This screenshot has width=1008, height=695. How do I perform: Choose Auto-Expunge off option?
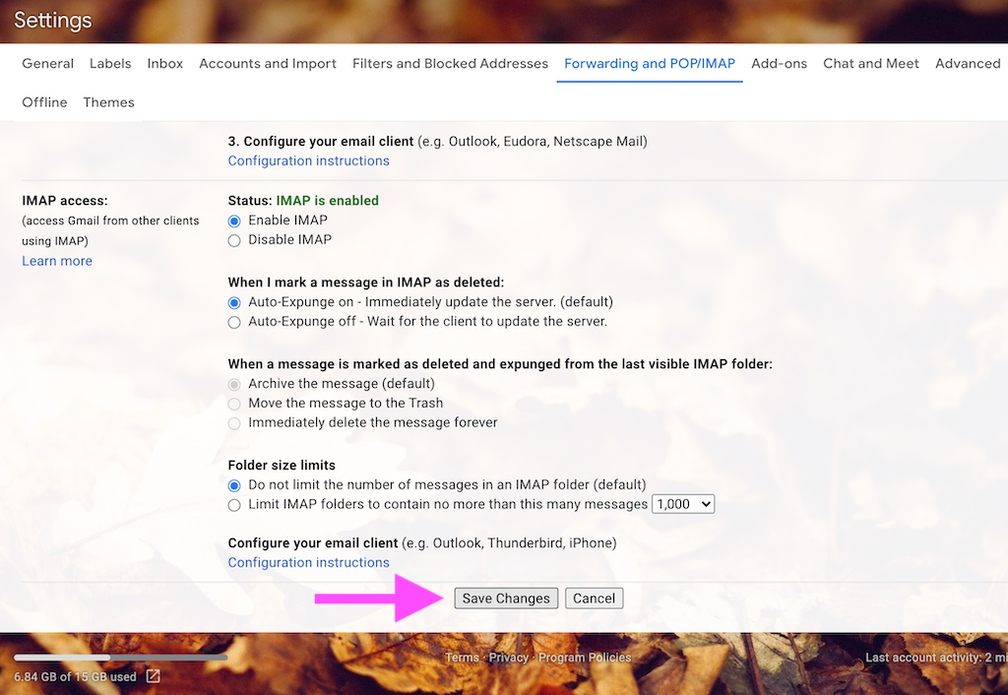coord(234,322)
